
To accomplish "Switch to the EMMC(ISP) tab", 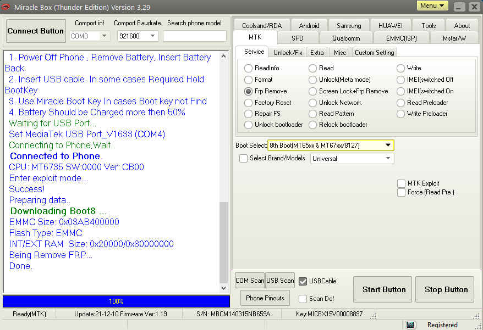I will tap(402, 38).
